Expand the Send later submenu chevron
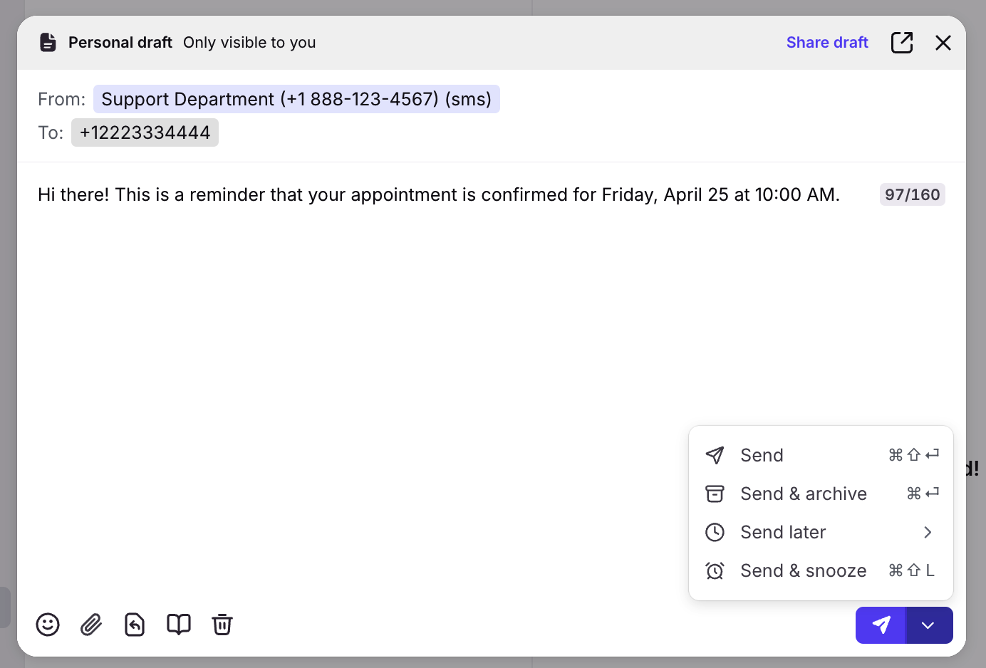 click(x=928, y=532)
